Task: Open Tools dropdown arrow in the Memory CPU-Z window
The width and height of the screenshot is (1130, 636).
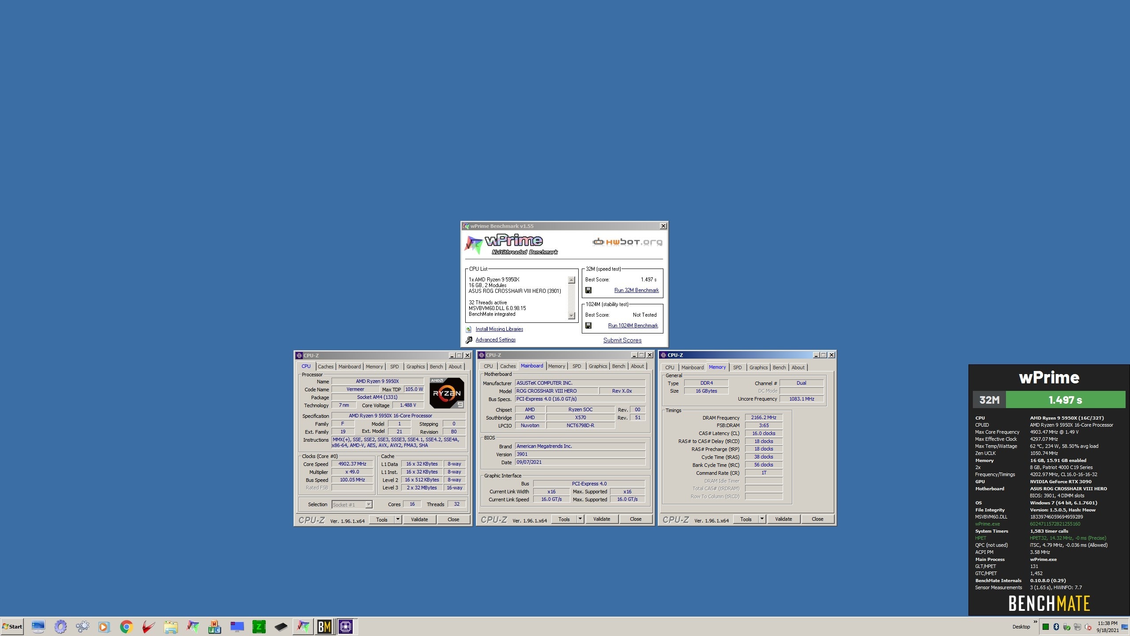Action: click(x=762, y=519)
